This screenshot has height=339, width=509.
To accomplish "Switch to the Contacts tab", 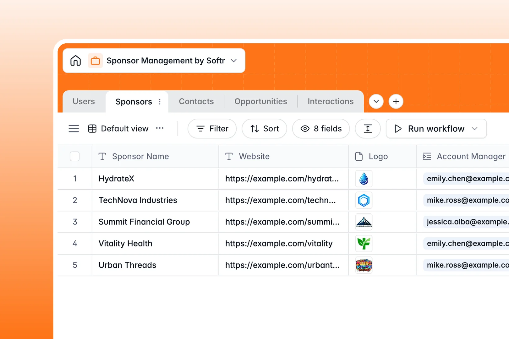I will click(x=196, y=101).
